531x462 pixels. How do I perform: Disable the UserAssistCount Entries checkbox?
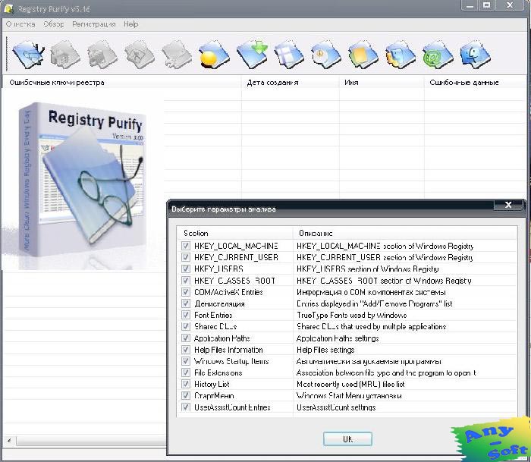coord(186,407)
